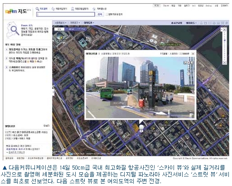Open the 카페 cafe link
Viewport: 232px width, 186px height.
179,5
